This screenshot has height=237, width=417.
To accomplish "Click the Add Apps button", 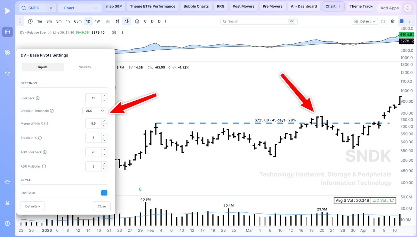I will point(390,8).
